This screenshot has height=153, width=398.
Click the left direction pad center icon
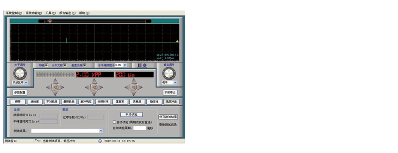(x=55, y=87)
